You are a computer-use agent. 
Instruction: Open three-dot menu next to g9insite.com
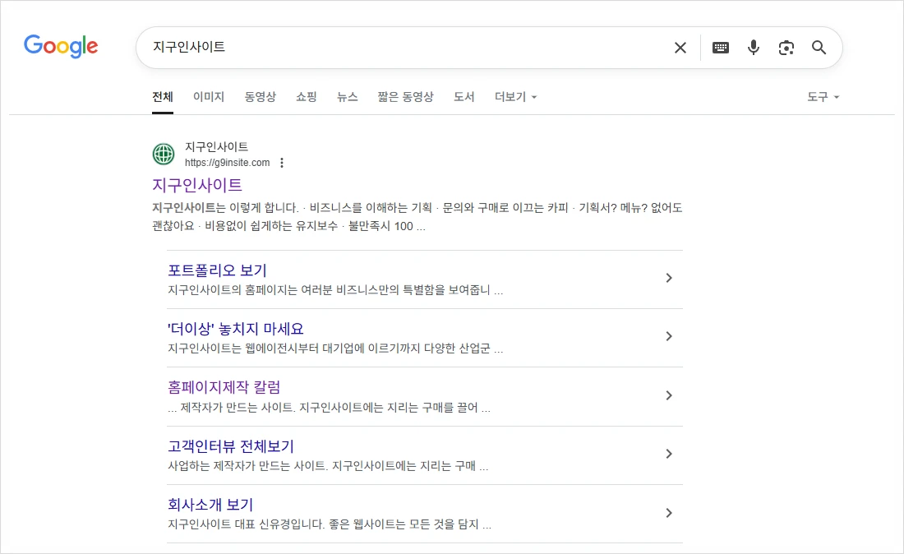282,163
